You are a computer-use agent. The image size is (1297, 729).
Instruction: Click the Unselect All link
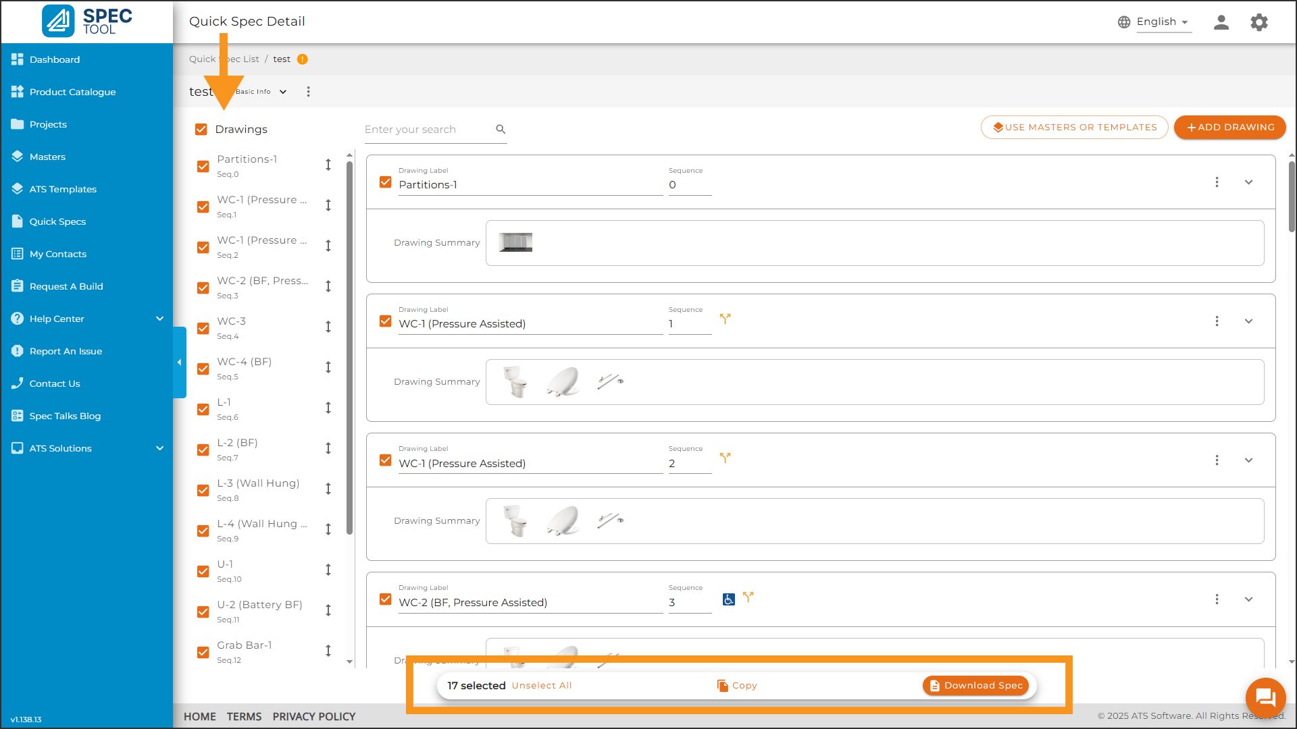click(541, 685)
